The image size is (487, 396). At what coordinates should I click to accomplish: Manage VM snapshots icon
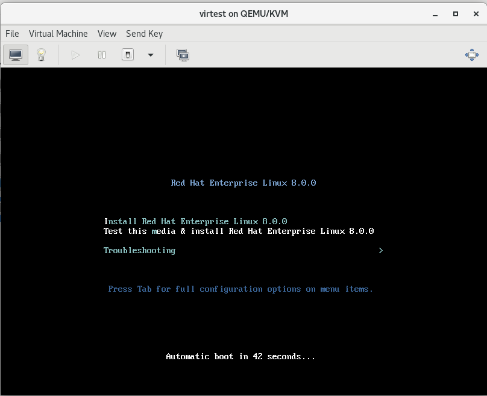[x=183, y=55]
